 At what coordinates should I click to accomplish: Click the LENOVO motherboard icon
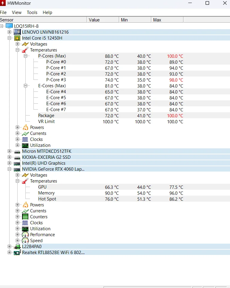click(17, 32)
